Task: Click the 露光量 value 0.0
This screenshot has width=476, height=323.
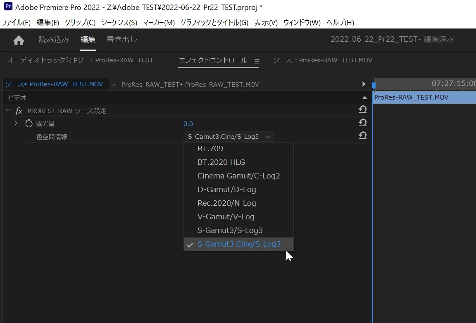Action: [x=188, y=123]
